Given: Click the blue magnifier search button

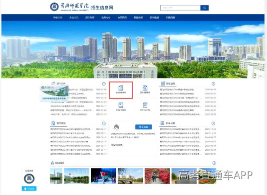Looking at the screenshot, I should tap(204, 8).
